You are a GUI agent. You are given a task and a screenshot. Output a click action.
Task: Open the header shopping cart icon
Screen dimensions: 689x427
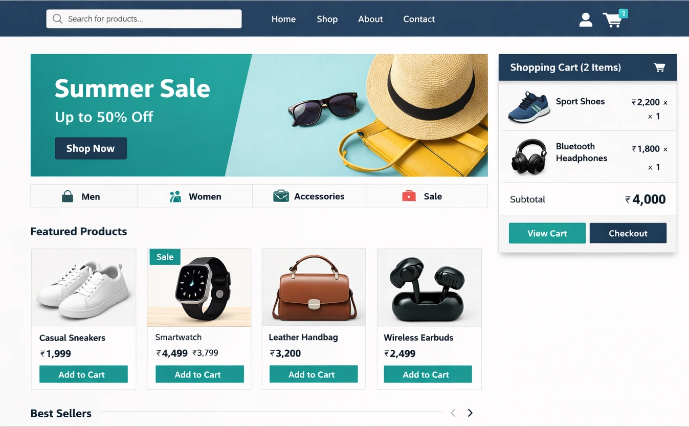(613, 19)
